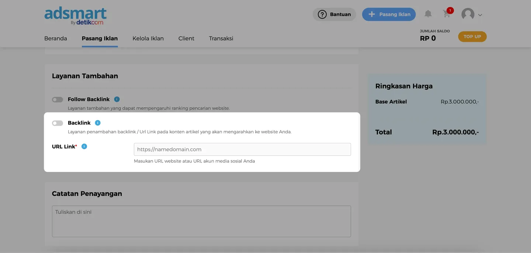
Task: Select the Pasang Iklan navigation tab
Action: pos(100,38)
